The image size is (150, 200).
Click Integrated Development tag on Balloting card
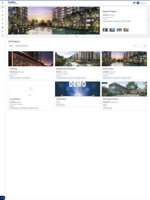(x=61, y=78)
